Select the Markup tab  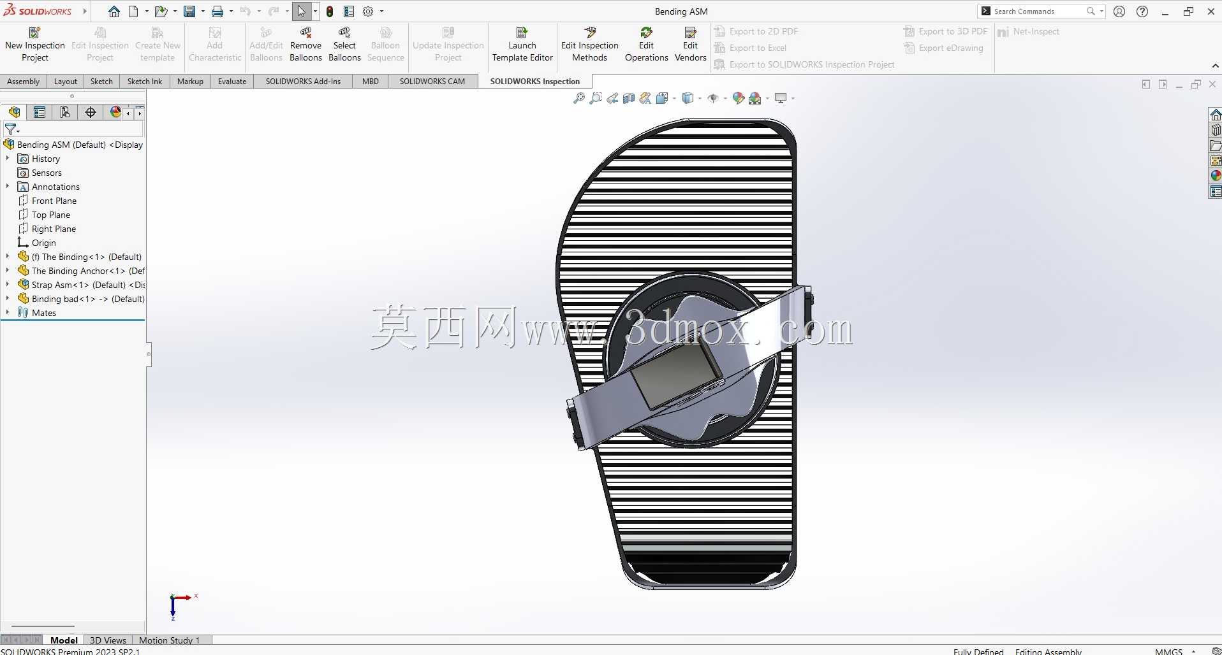point(190,82)
